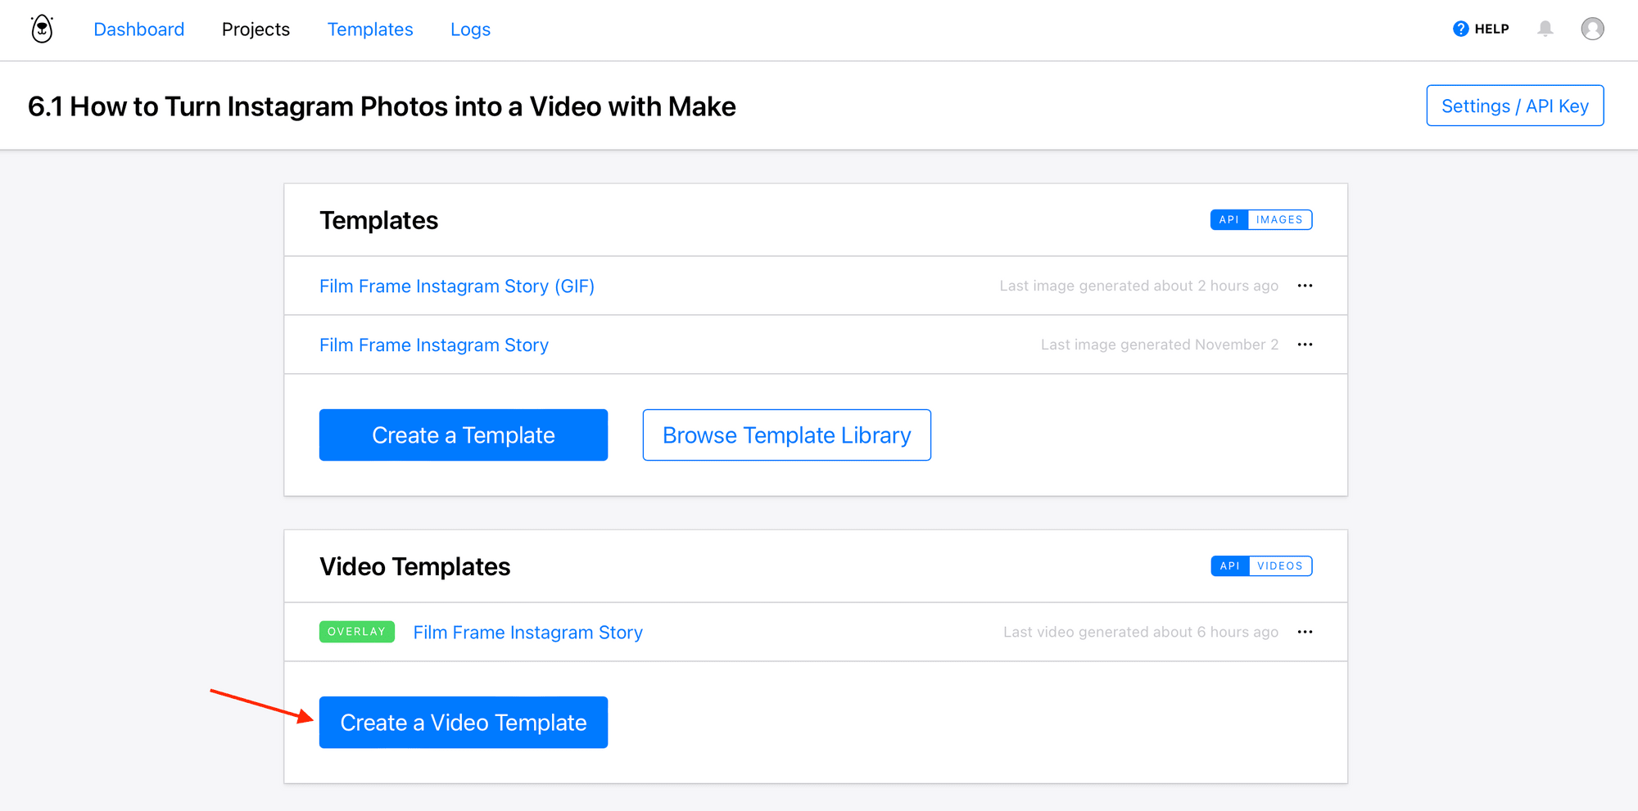Switch to the Logs tab
1638x811 pixels.
pos(470,29)
